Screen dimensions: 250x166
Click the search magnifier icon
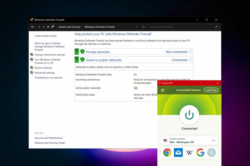tap(216, 27)
